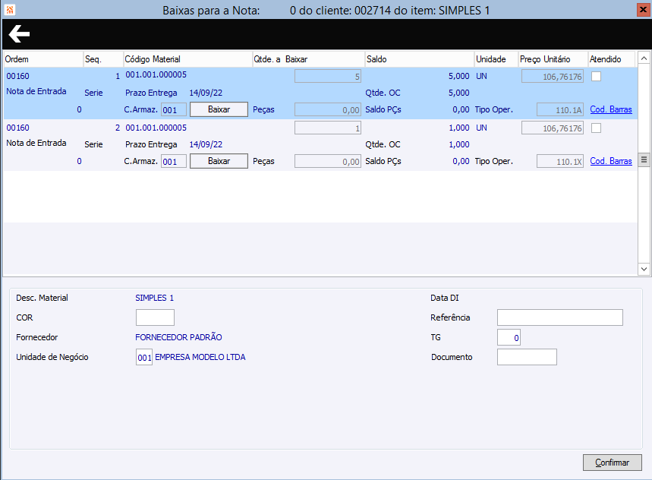
Task: Click the grid scrollbar thumb handle
Action: [644, 159]
